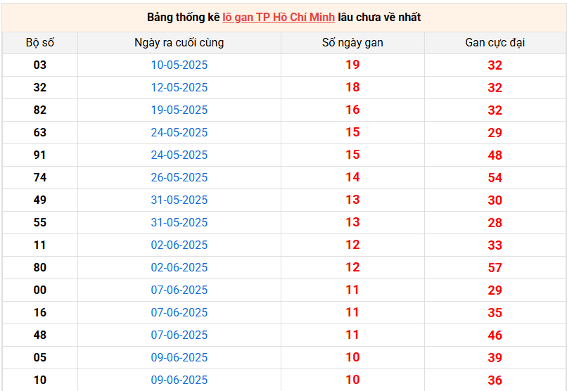Click the last-drawn date in row 80

tap(179, 267)
